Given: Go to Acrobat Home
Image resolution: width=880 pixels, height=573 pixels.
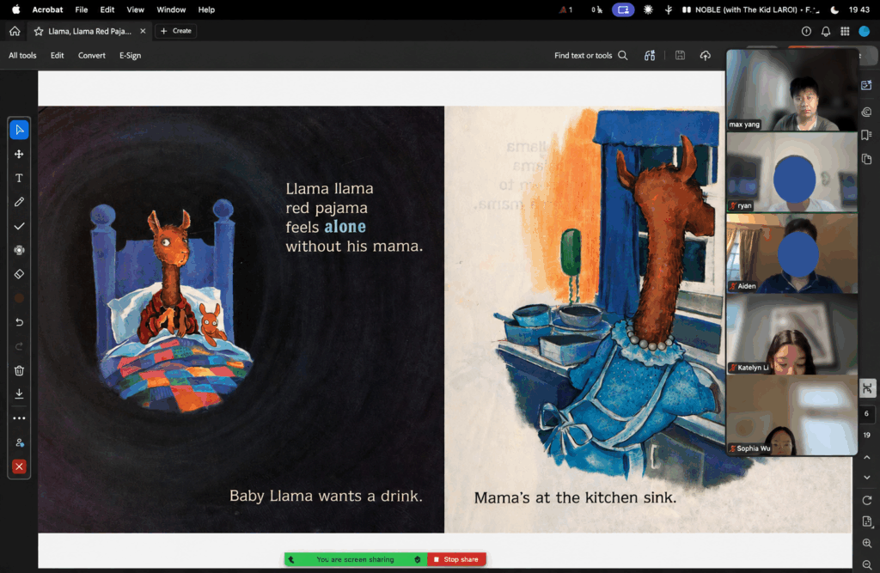Looking at the screenshot, I should 15,32.
